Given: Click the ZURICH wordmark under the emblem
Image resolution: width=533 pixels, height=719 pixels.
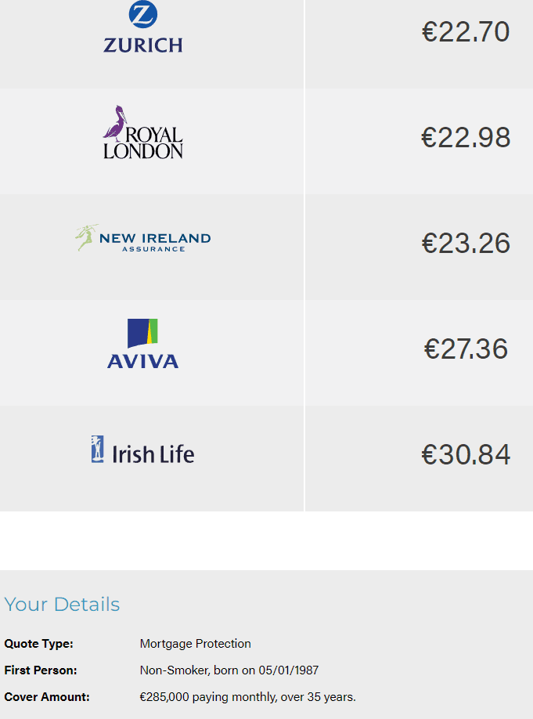Looking at the screenshot, I should click(x=142, y=45).
